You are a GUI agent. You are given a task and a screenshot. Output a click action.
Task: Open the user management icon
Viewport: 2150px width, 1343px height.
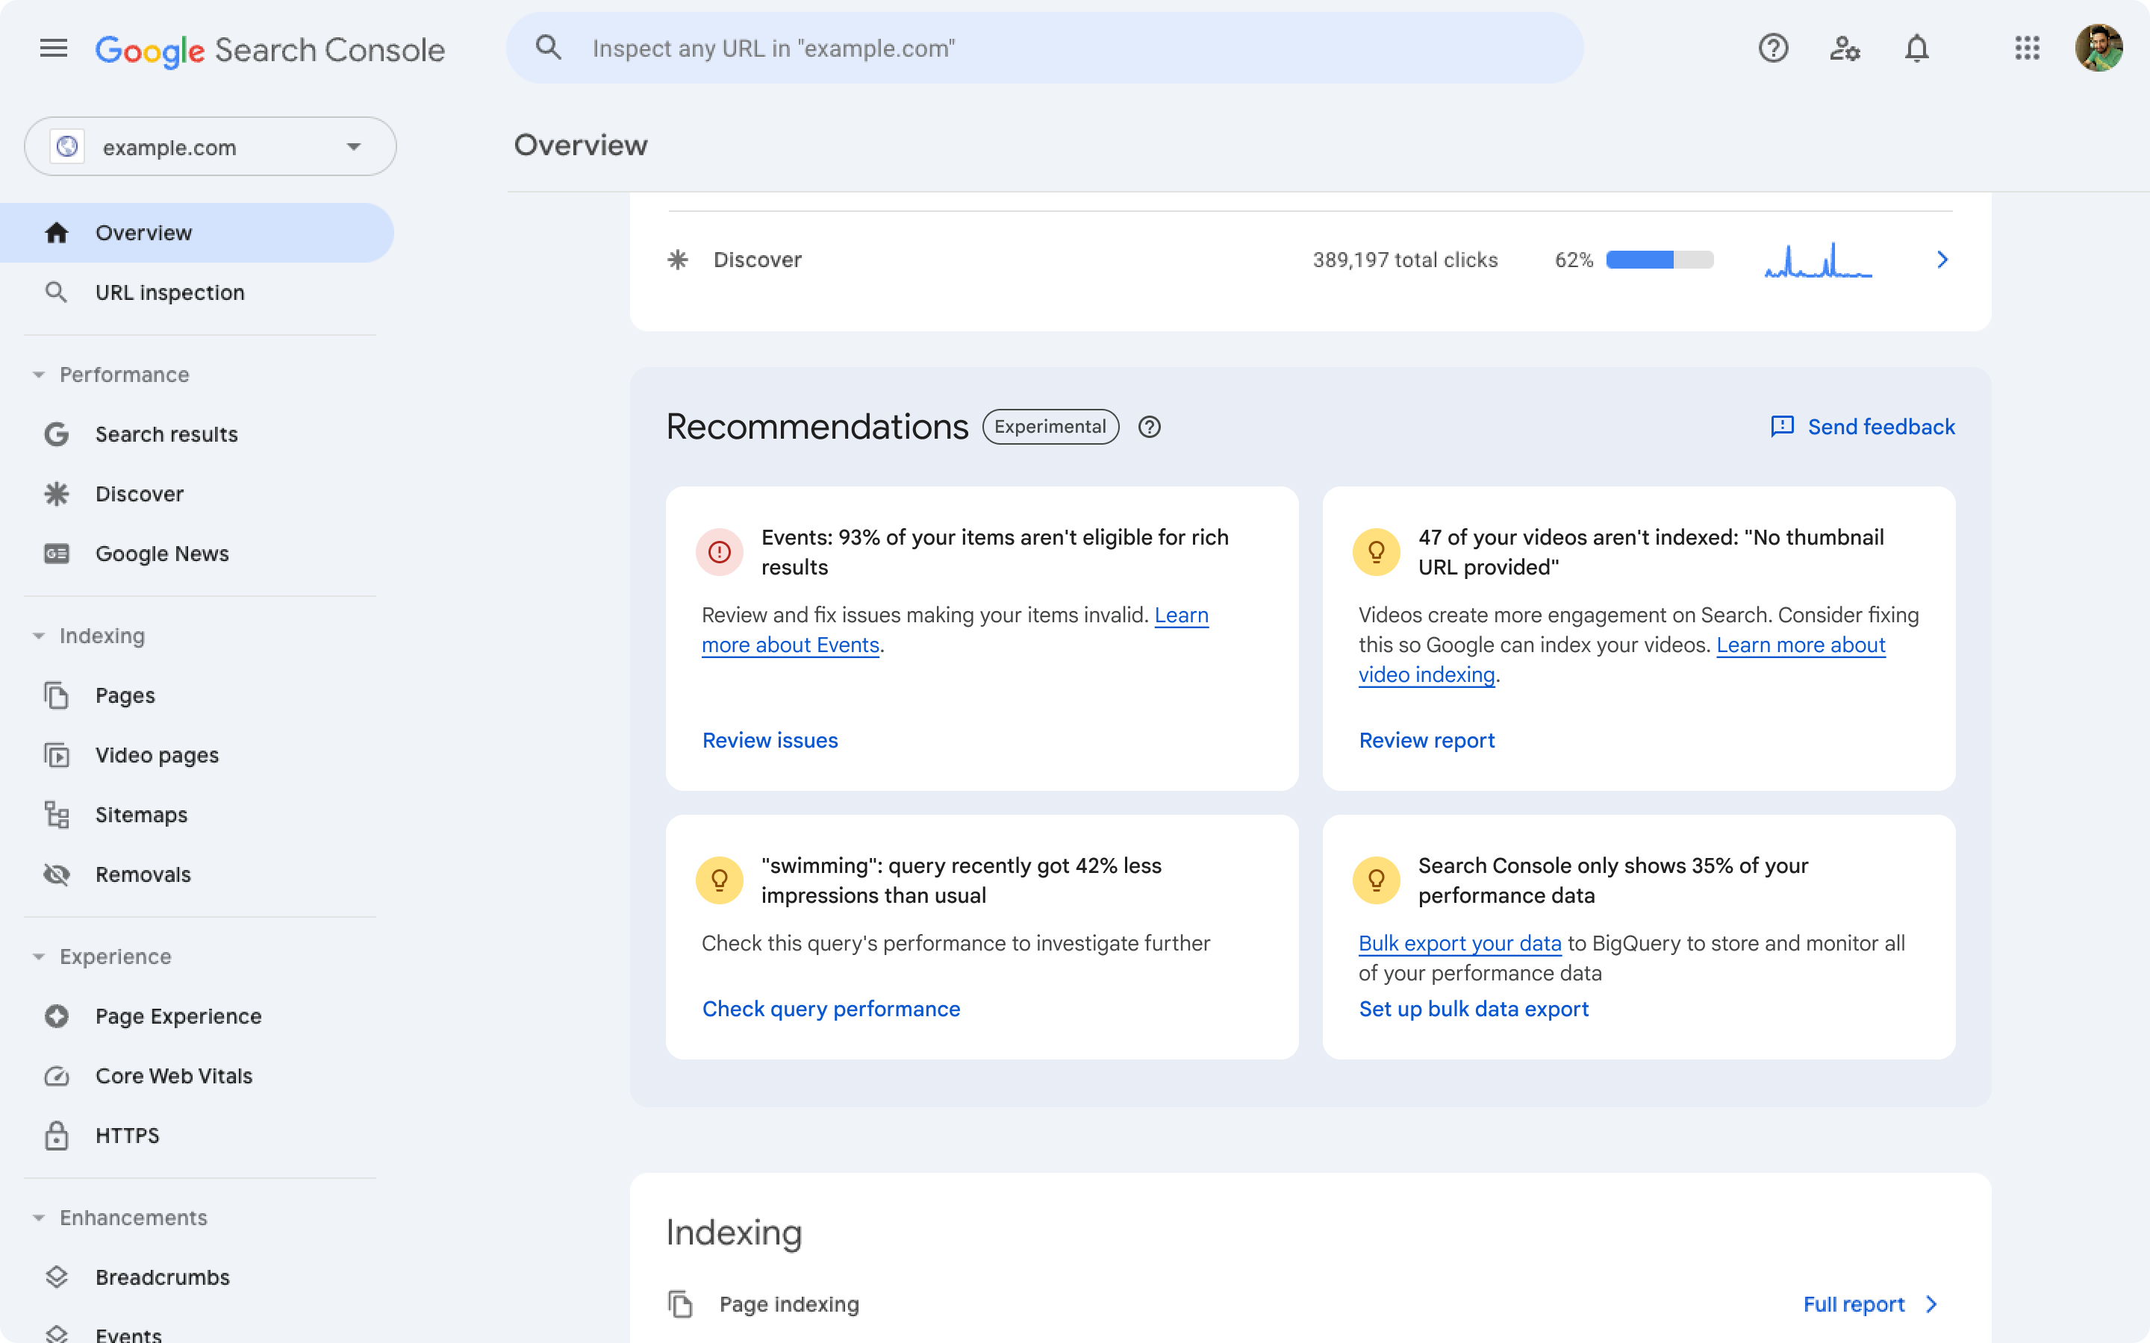1845,48
